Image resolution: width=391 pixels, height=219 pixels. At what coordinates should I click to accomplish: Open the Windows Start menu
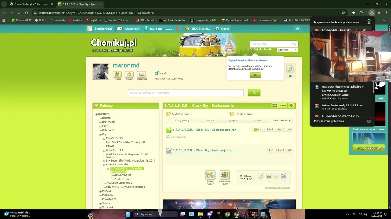pyautogui.click(x=128, y=214)
